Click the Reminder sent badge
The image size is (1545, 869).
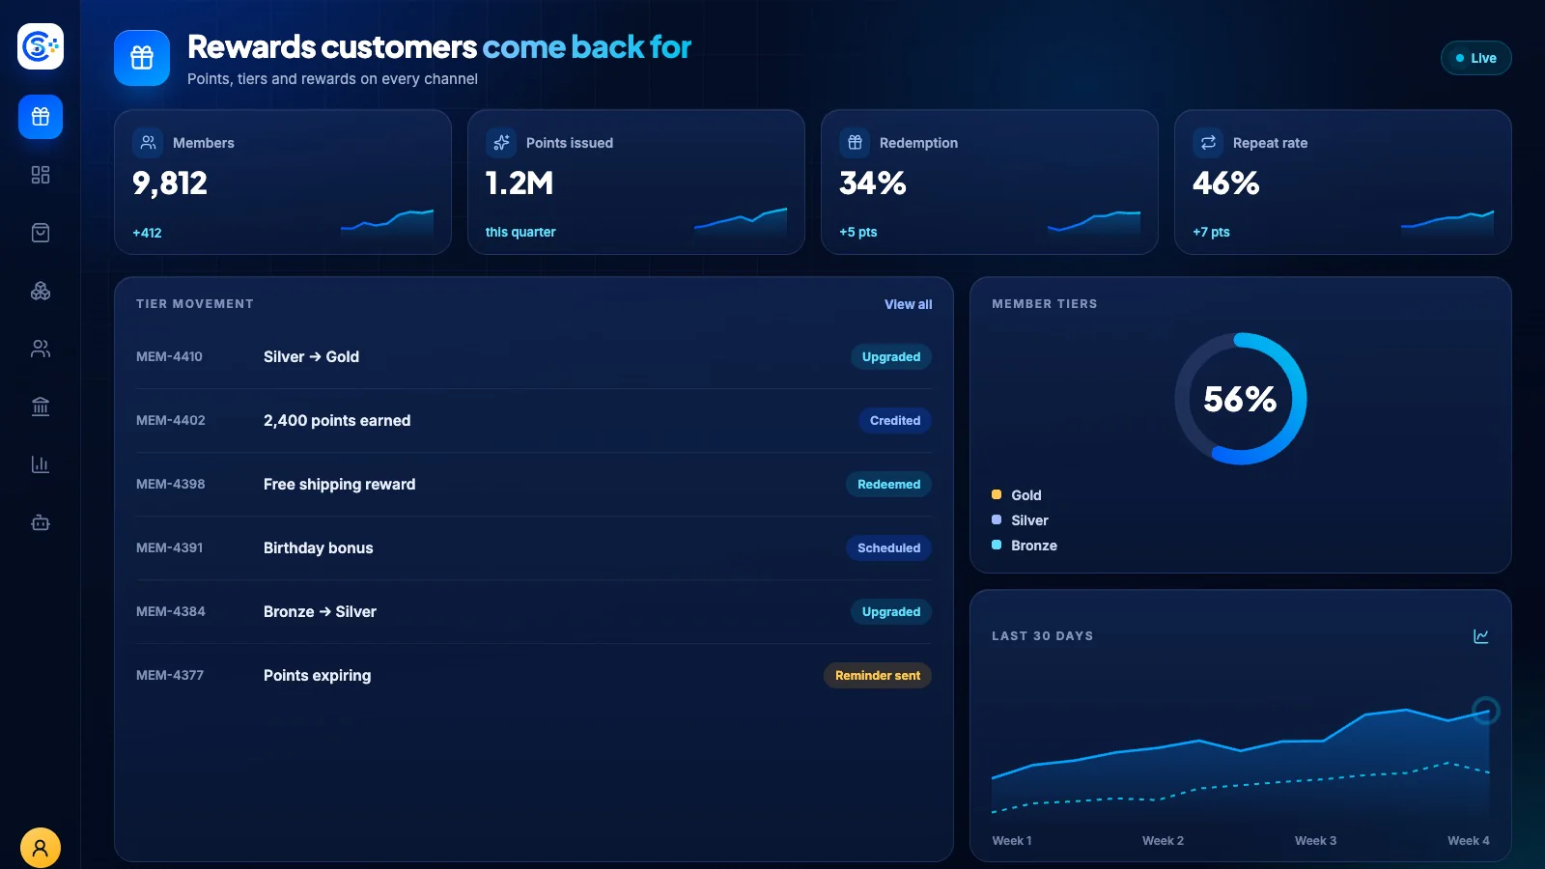pos(878,675)
